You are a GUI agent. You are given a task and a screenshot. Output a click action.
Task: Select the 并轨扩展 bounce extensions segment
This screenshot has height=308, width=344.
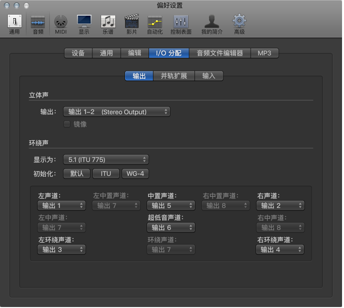pos(174,76)
